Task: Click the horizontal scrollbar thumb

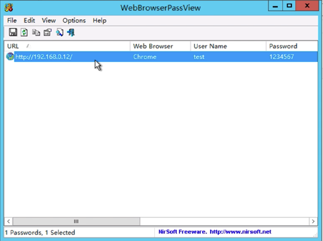Action: (x=76, y=221)
